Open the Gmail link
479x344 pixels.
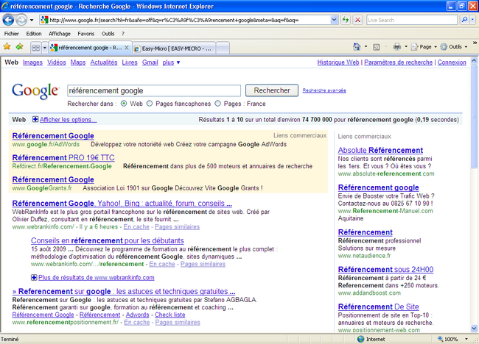(150, 62)
